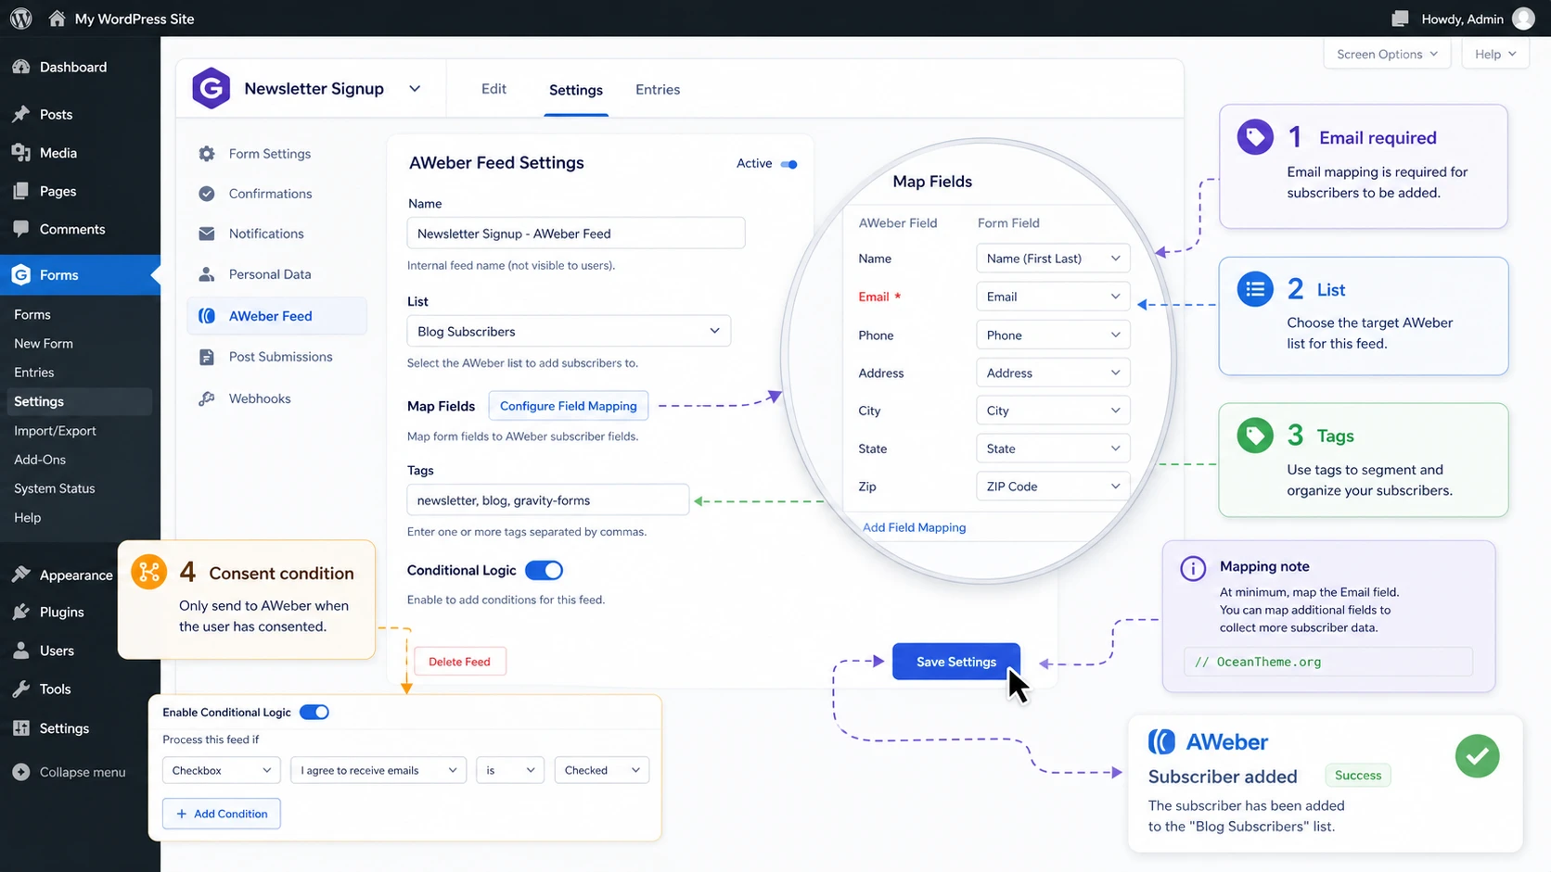Viewport: 1551px width, 872px height.
Task: Click the home icon beside My WordPress Site
Action: coord(57,19)
